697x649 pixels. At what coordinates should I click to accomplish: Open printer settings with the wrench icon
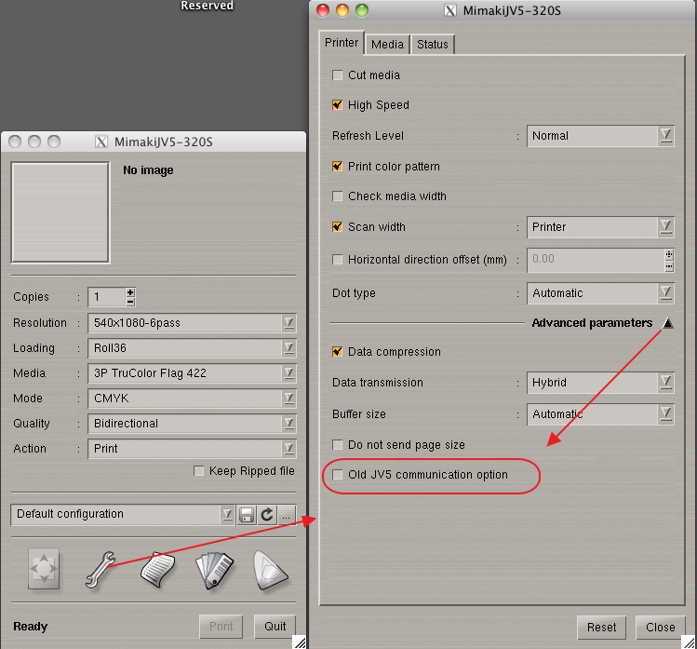click(99, 569)
